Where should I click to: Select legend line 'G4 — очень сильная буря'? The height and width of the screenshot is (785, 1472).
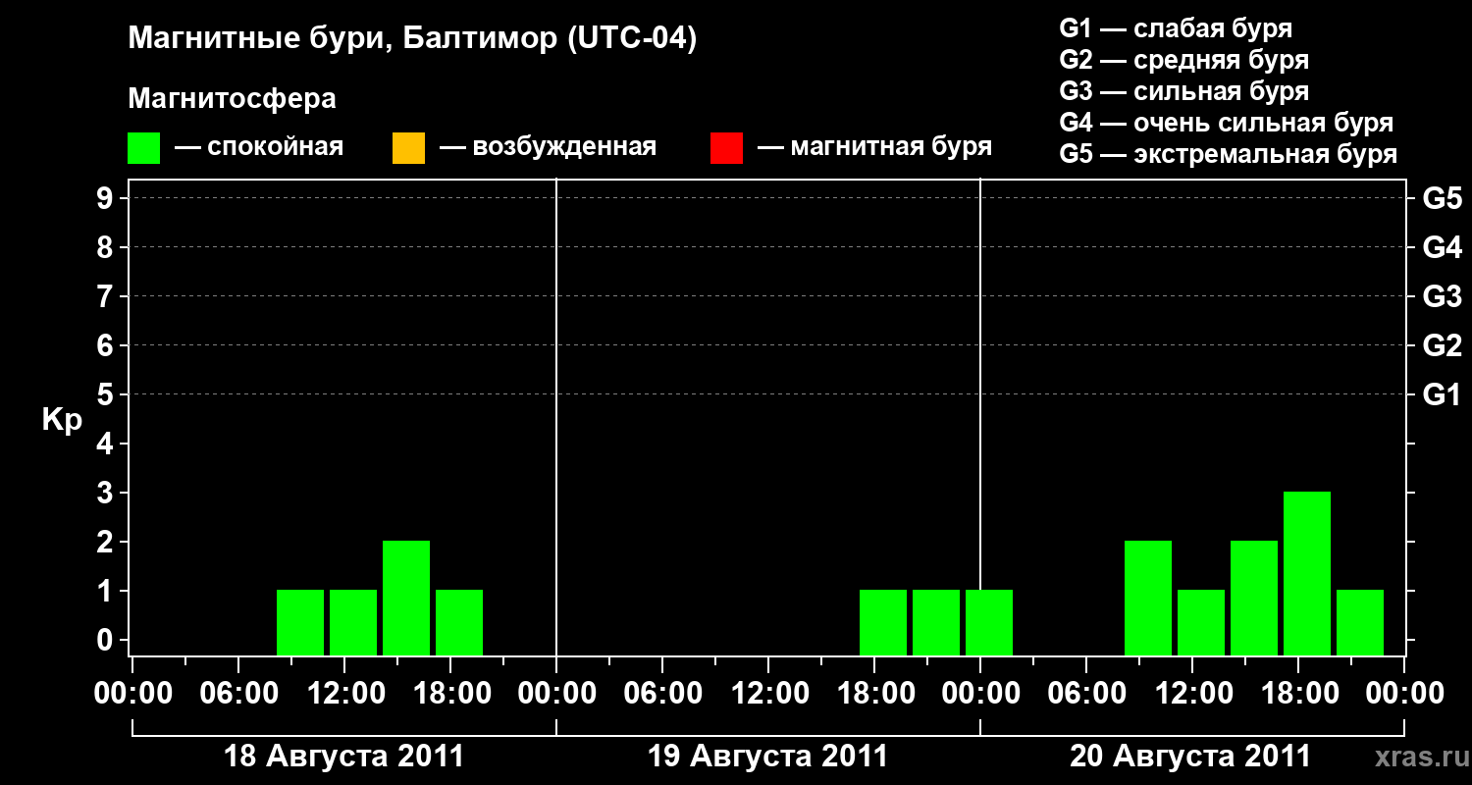(x=1226, y=123)
